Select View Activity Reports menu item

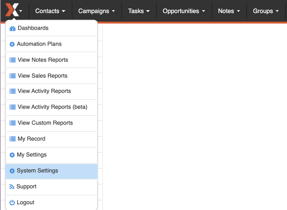point(44,91)
